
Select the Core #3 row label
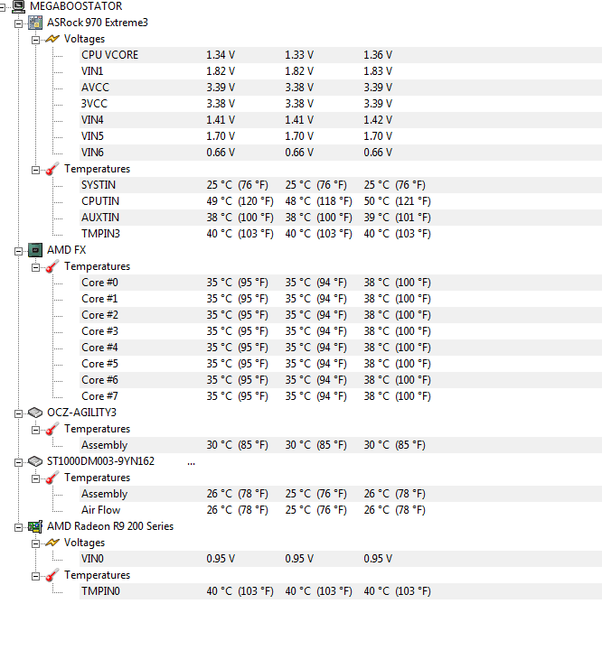click(x=99, y=331)
